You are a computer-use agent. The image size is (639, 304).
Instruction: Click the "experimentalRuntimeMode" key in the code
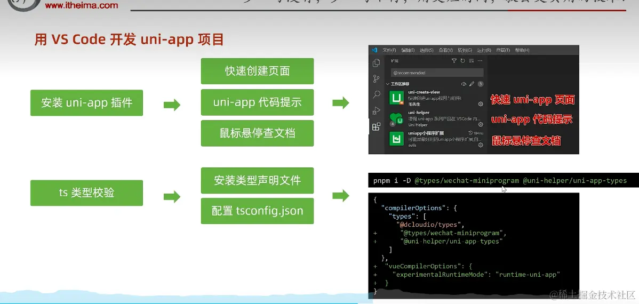tap(440, 274)
